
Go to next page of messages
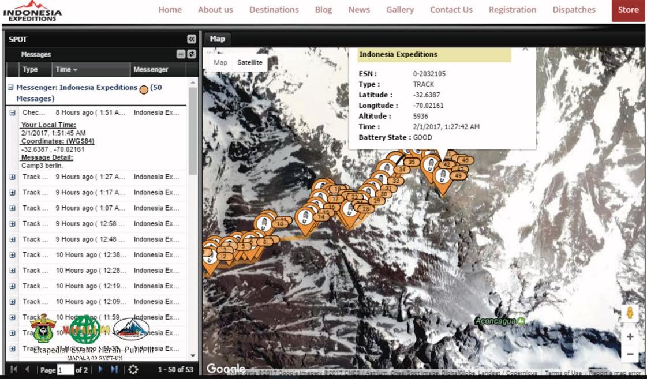[100, 370]
